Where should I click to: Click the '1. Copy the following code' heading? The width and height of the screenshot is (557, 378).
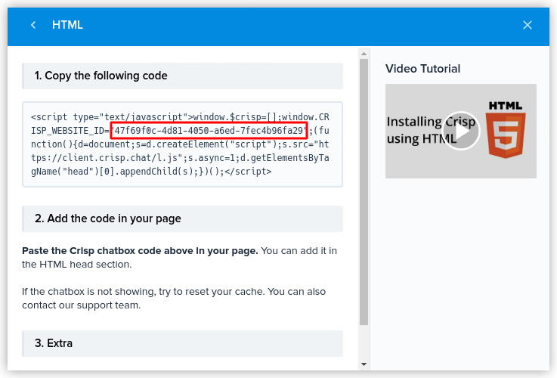point(183,76)
